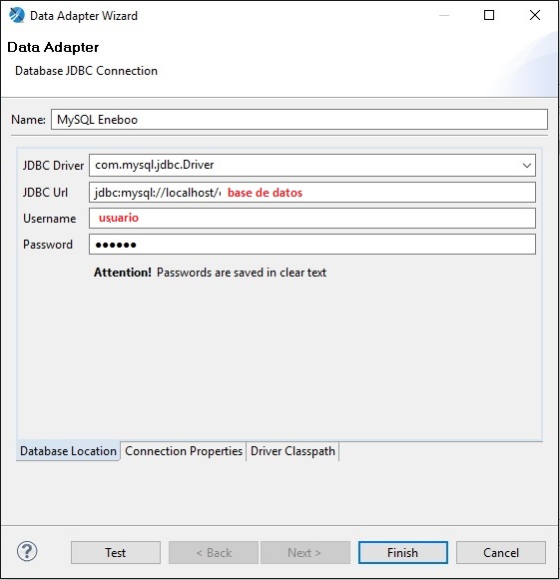Maximize the Data Adapter Wizard window
Screen dimensions: 560x580
tap(489, 15)
